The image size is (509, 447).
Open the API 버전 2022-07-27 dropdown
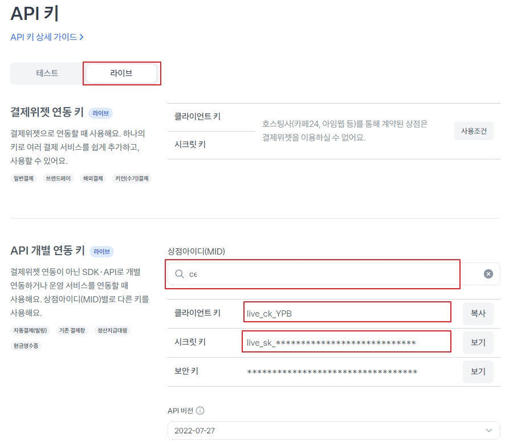pyautogui.click(x=333, y=430)
